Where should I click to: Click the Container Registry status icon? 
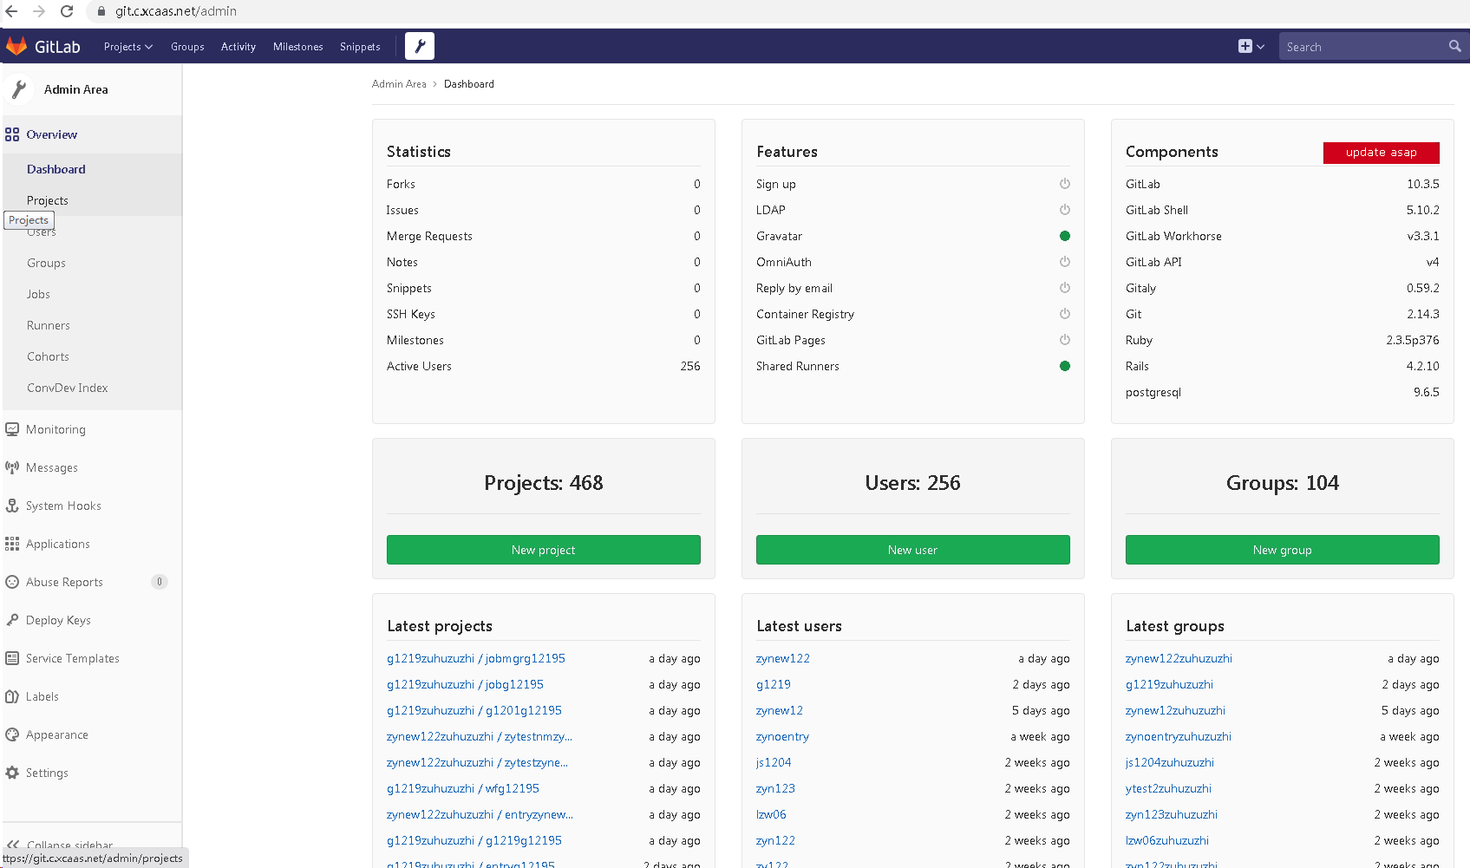coord(1065,314)
